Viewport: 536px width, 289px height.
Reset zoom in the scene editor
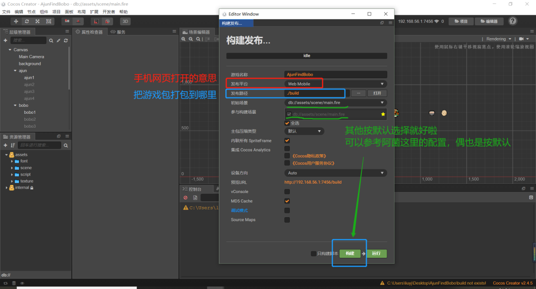(198, 39)
